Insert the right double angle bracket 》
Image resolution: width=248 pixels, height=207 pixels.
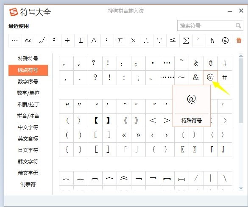click(138, 121)
